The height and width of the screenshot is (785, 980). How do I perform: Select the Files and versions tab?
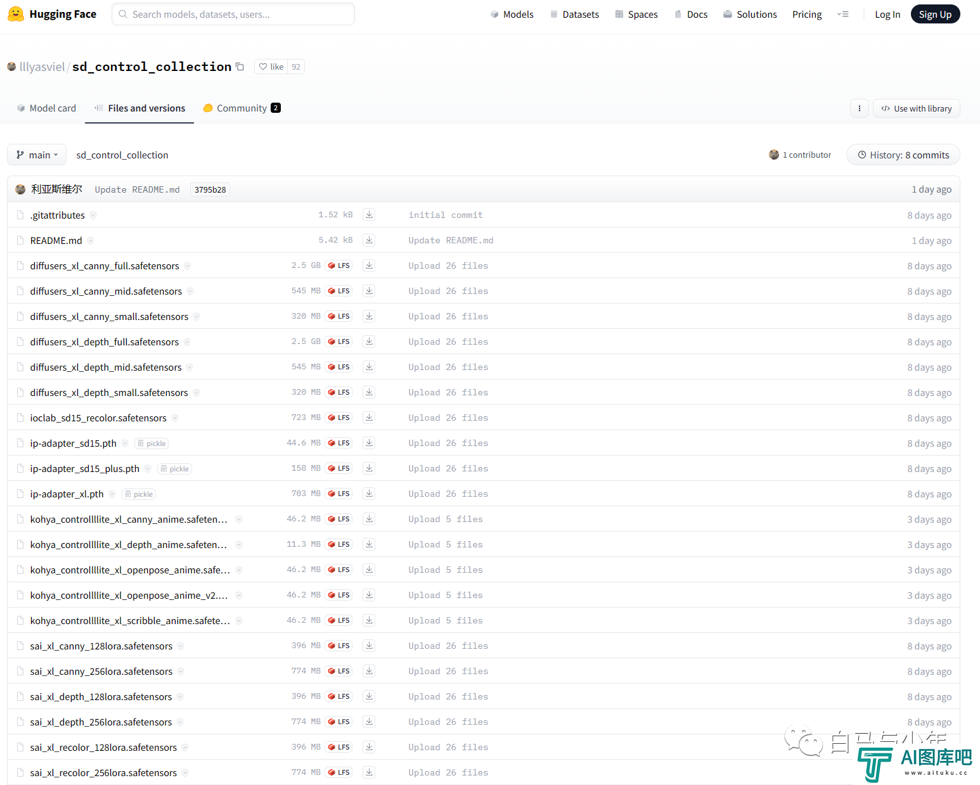tap(139, 108)
